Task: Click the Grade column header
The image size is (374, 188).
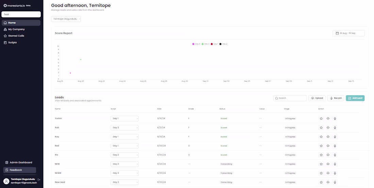Action: [191, 109]
